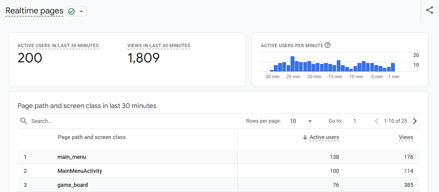This screenshot has width=439, height=192.
Task: Select the game_board row
Action: 218,185
